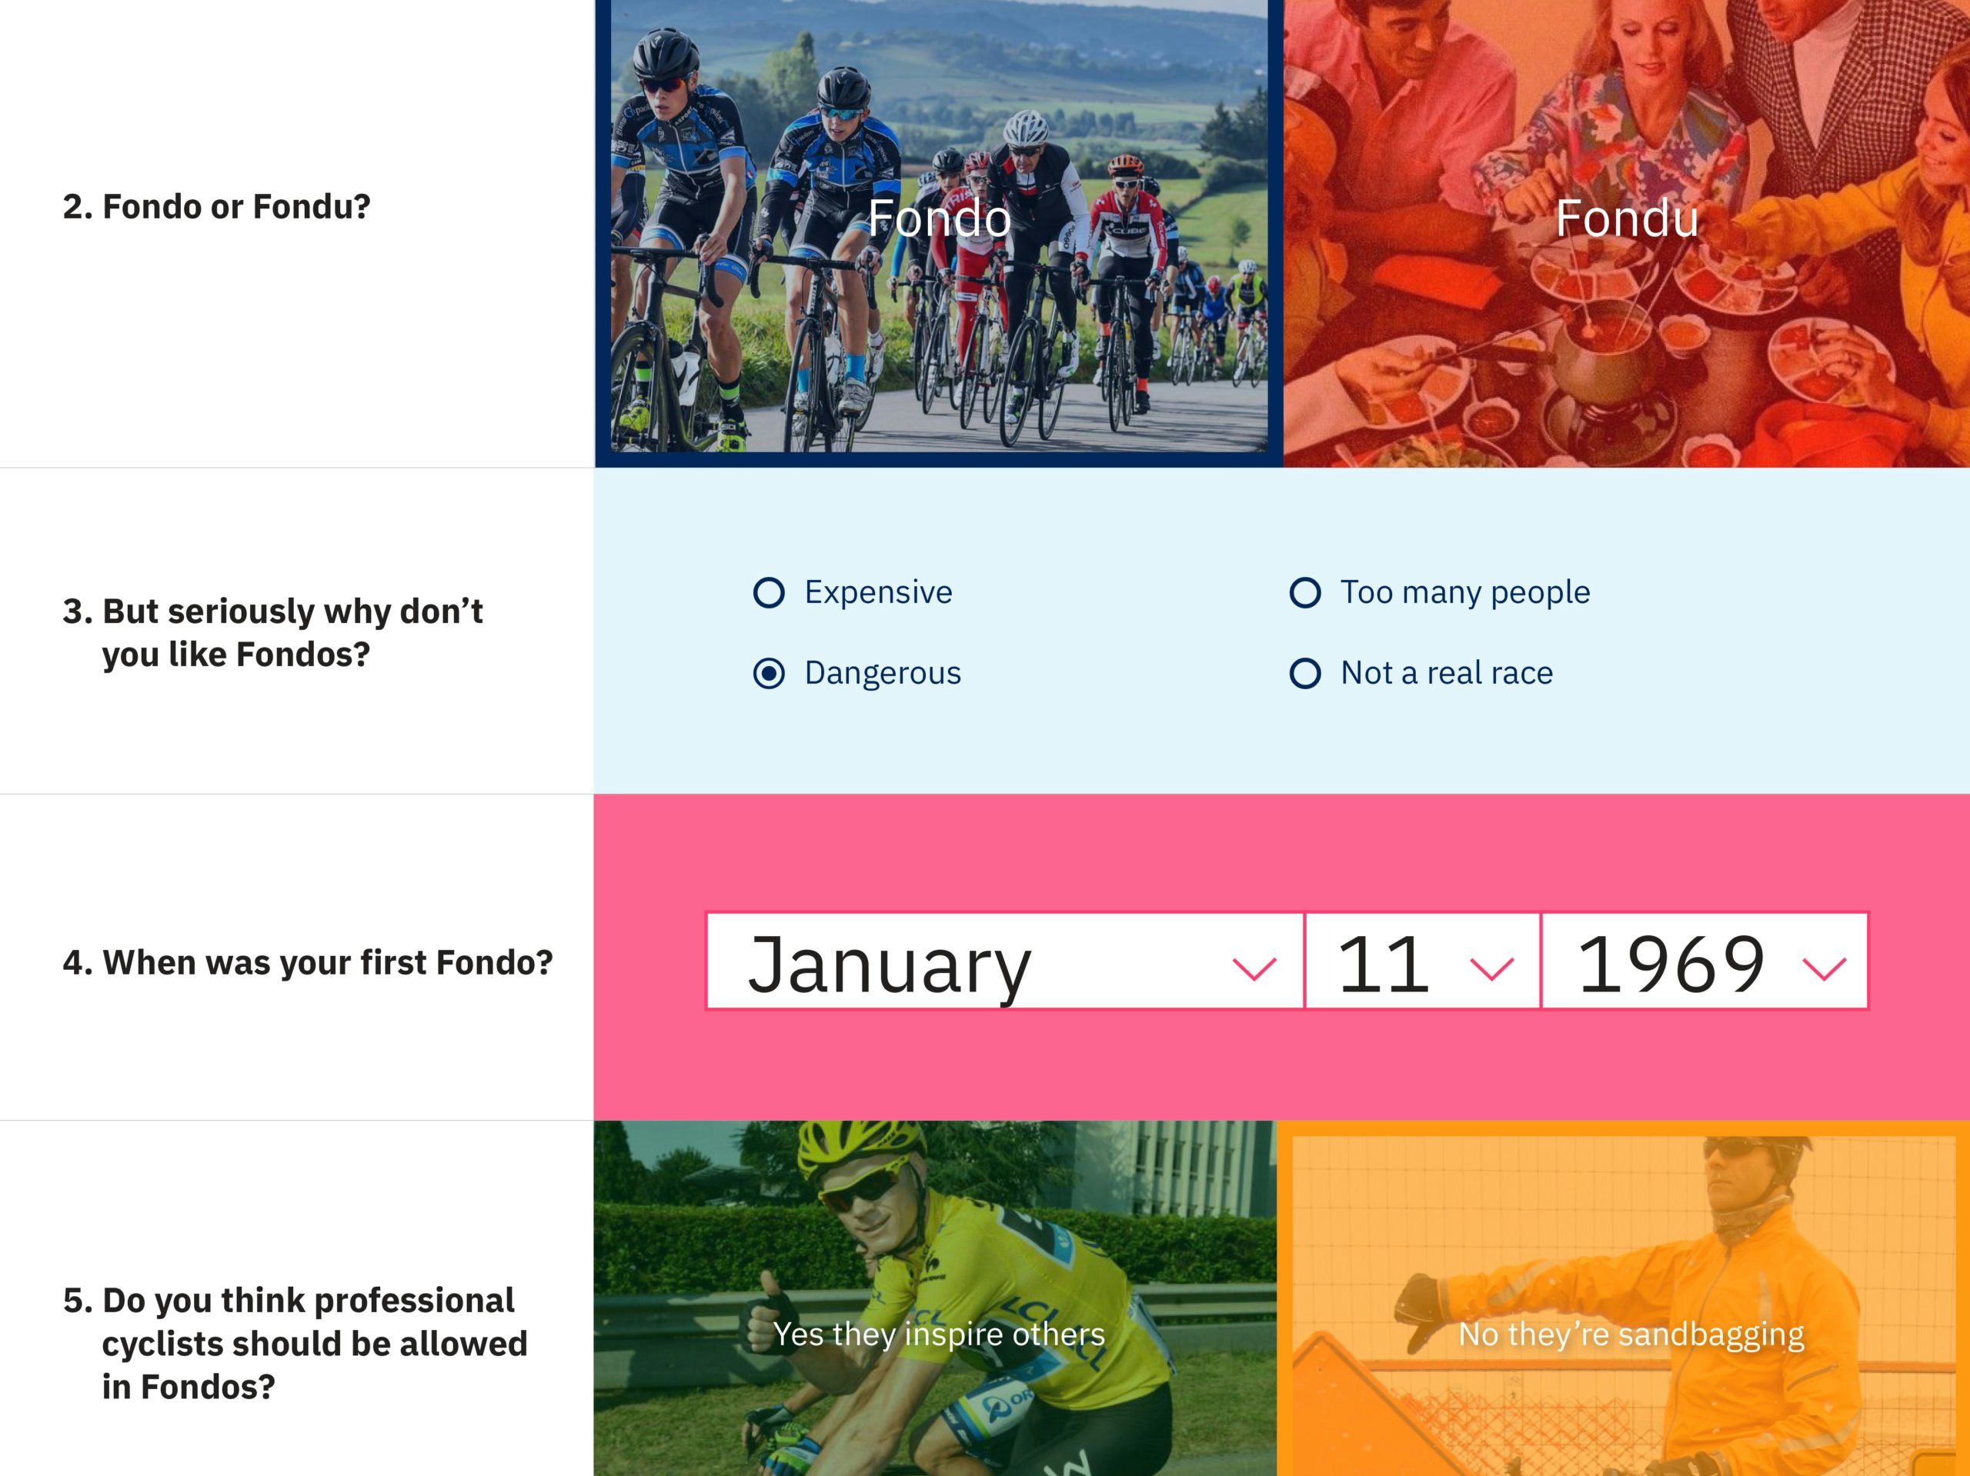Click the chevron arrow beside 1969
This screenshot has height=1476, width=1970.
(1824, 968)
